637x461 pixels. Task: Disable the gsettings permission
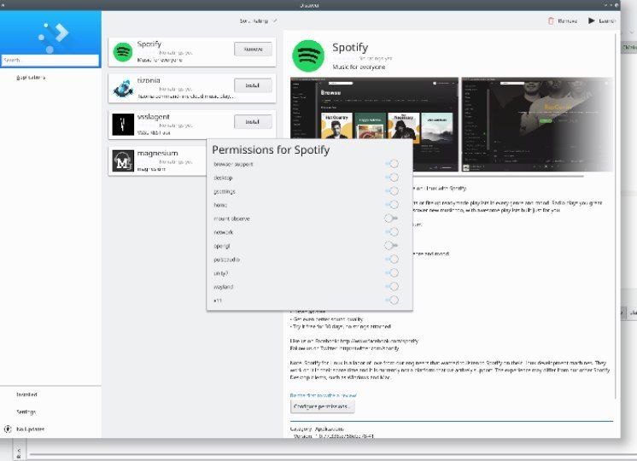click(x=392, y=191)
